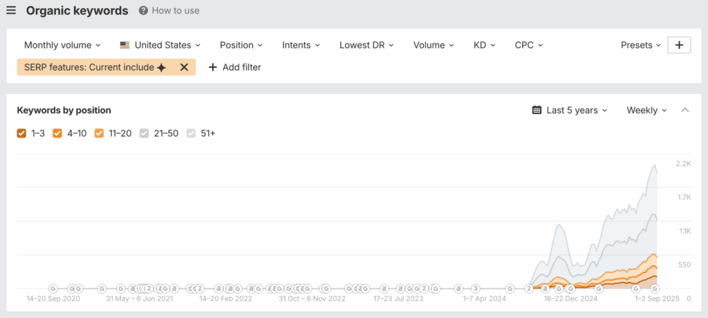708x318 pixels.
Task: Open the How to use link
Action: pyautogui.click(x=176, y=11)
